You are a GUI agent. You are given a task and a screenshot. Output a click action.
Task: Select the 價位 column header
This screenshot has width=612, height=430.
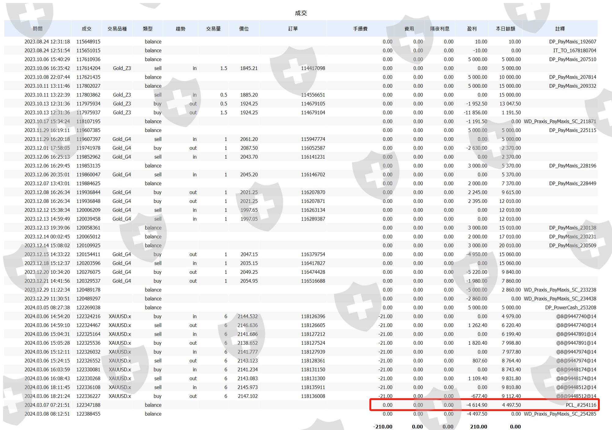pos(244,29)
